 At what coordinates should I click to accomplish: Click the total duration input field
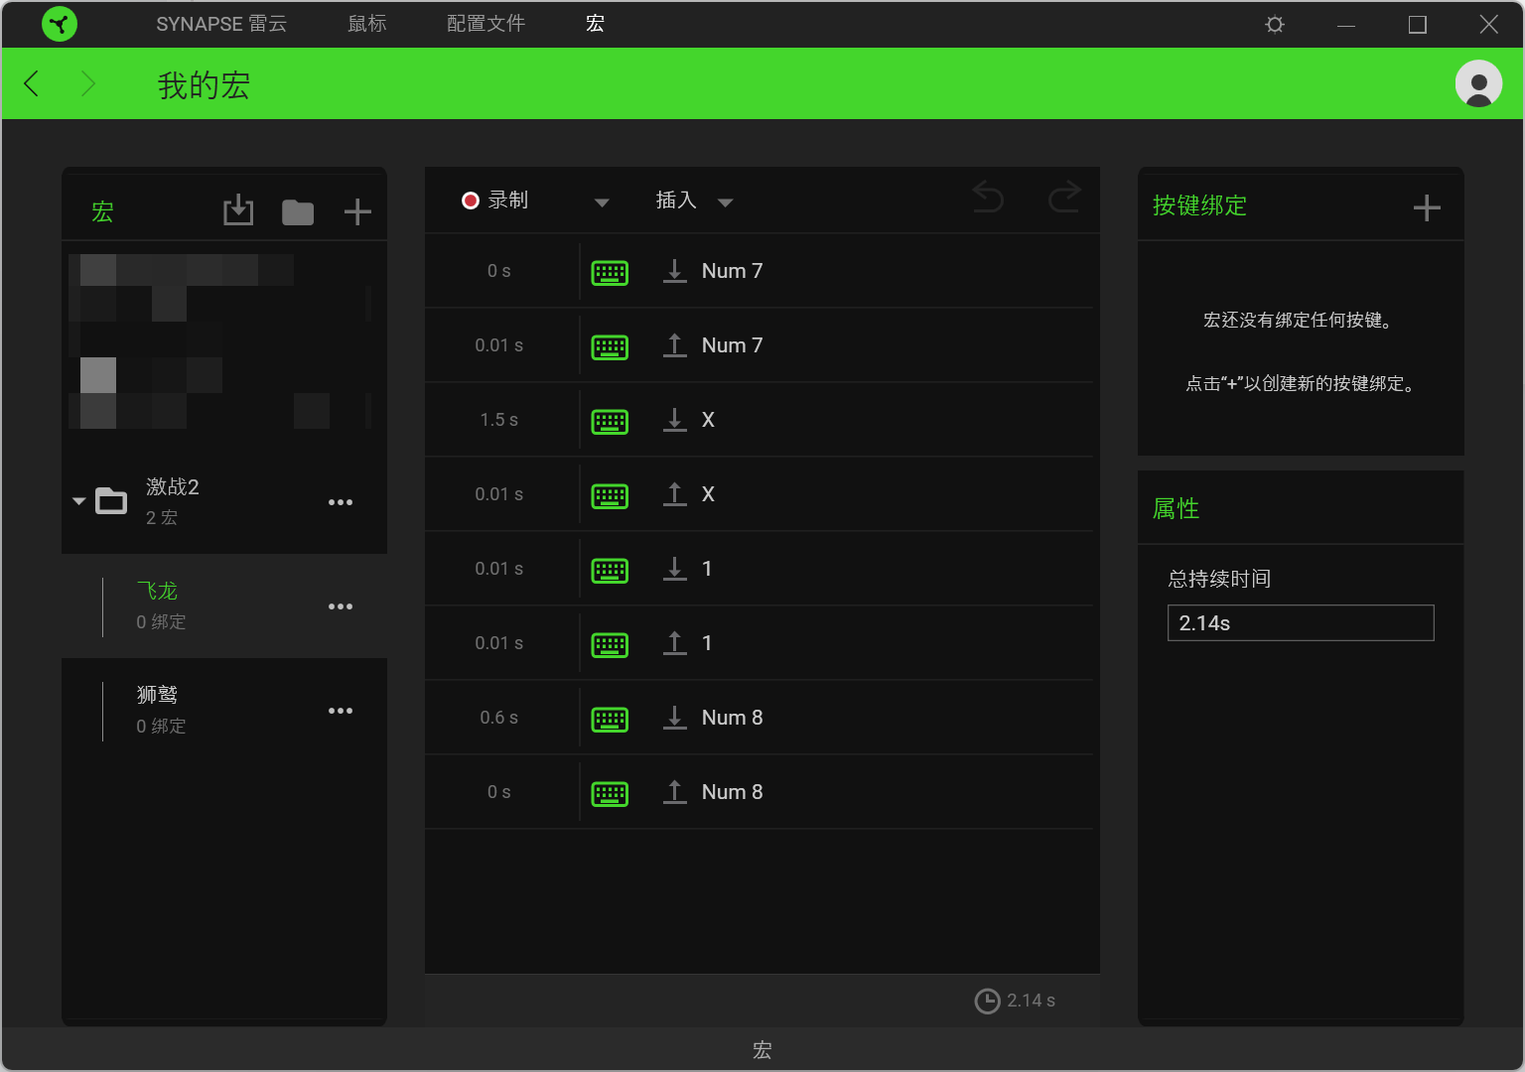[x=1300, y=623]
